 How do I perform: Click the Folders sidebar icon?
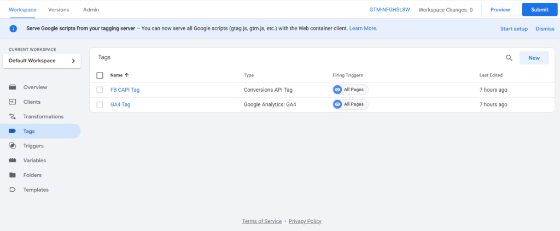click(x=13, y=175)
